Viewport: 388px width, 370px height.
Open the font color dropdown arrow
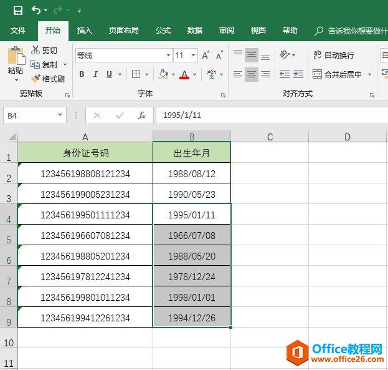pos(195,74)
